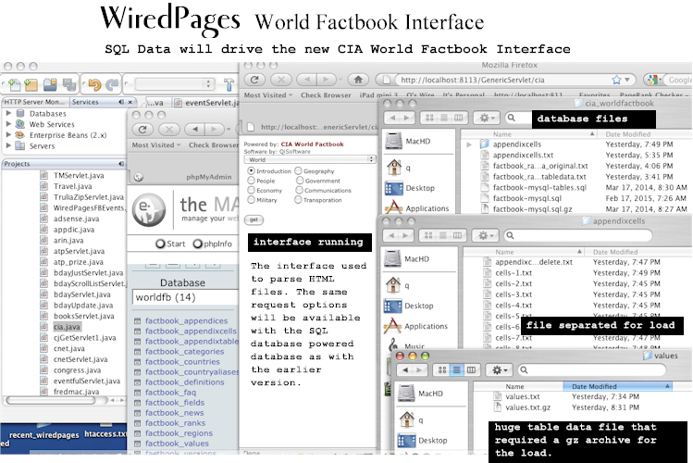
Task: Open the CIA World Factbook link
Action: [x=312, y=144]
